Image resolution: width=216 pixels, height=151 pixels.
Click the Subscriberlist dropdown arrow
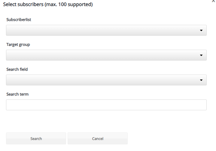tap(201, 30)
